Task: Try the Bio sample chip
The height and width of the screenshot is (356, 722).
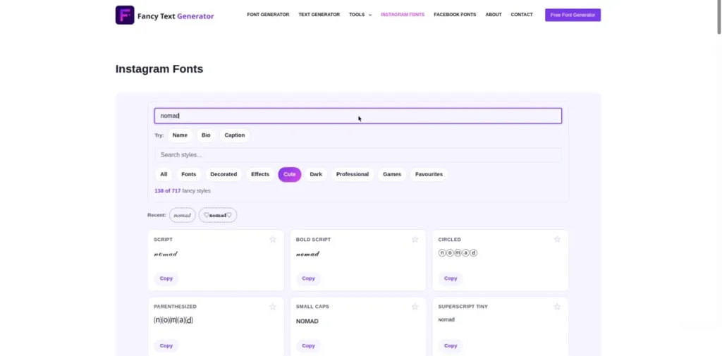Action: coord(206,135)
